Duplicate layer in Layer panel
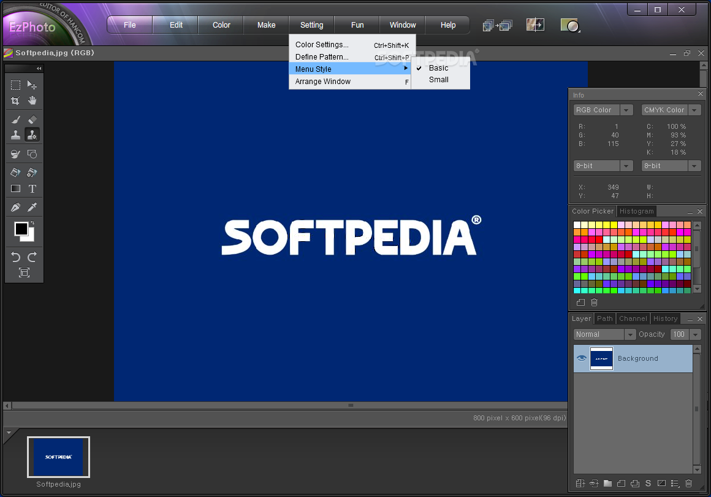 point(635,484)
